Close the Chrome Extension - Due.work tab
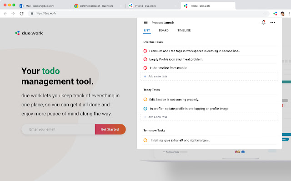This screenshot has height=181, width=291. coord(121,6)
